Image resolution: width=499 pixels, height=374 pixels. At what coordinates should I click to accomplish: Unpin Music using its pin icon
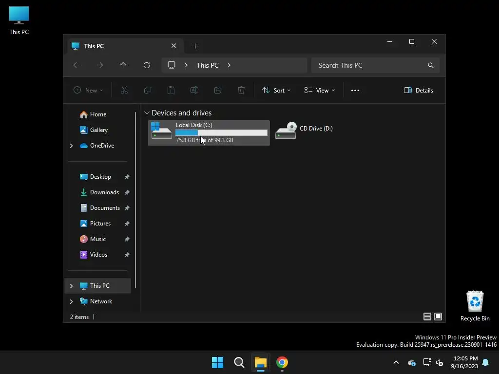[x=127, y=239]
